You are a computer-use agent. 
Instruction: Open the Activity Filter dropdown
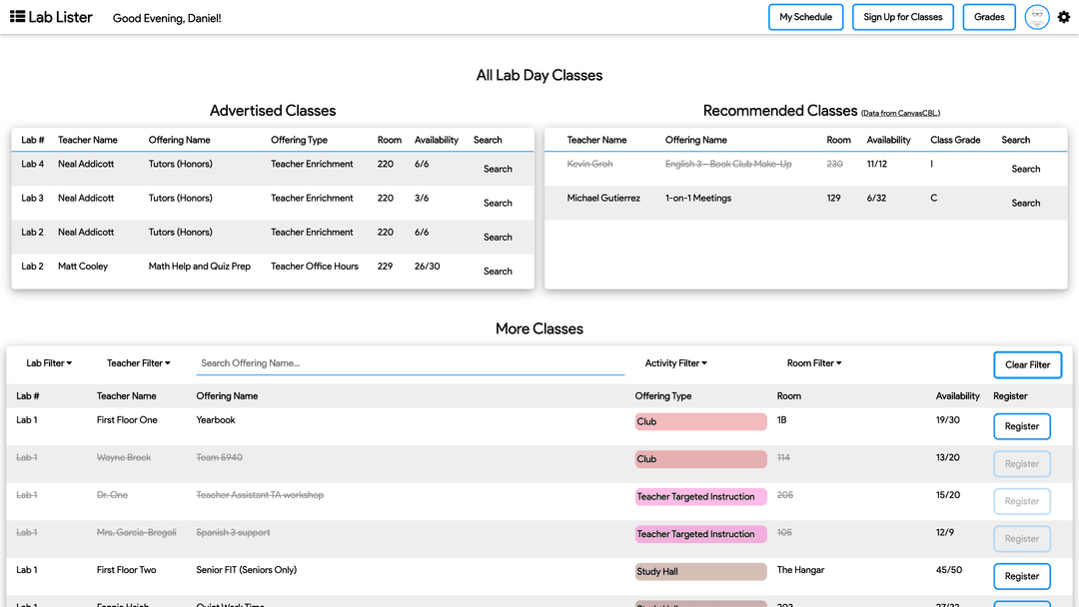(x=675, y=363)
